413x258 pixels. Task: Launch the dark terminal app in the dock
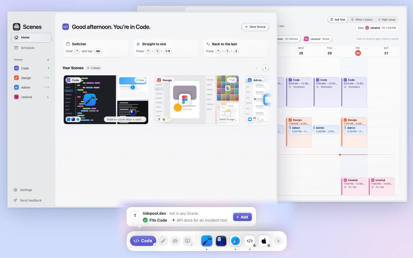tap(221, 241)
